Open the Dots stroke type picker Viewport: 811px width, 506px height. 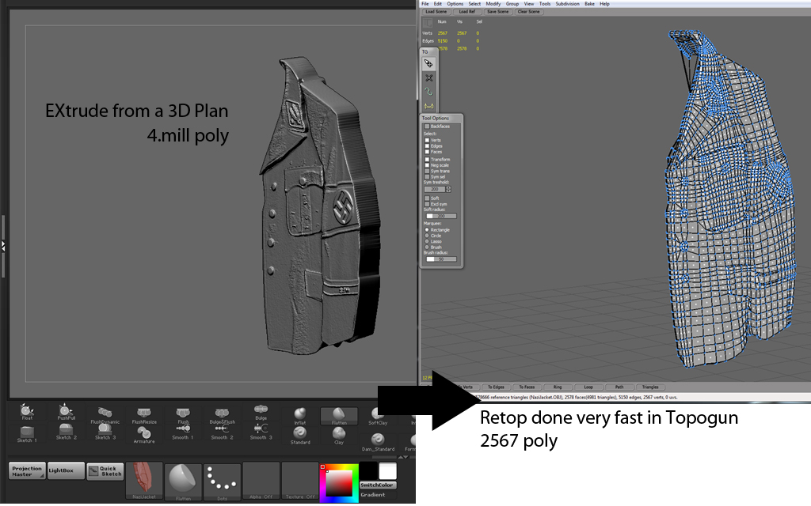tap(222, 482)
